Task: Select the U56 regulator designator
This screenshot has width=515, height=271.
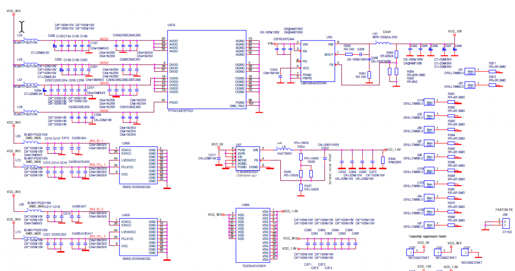Action: coord(329,37)
